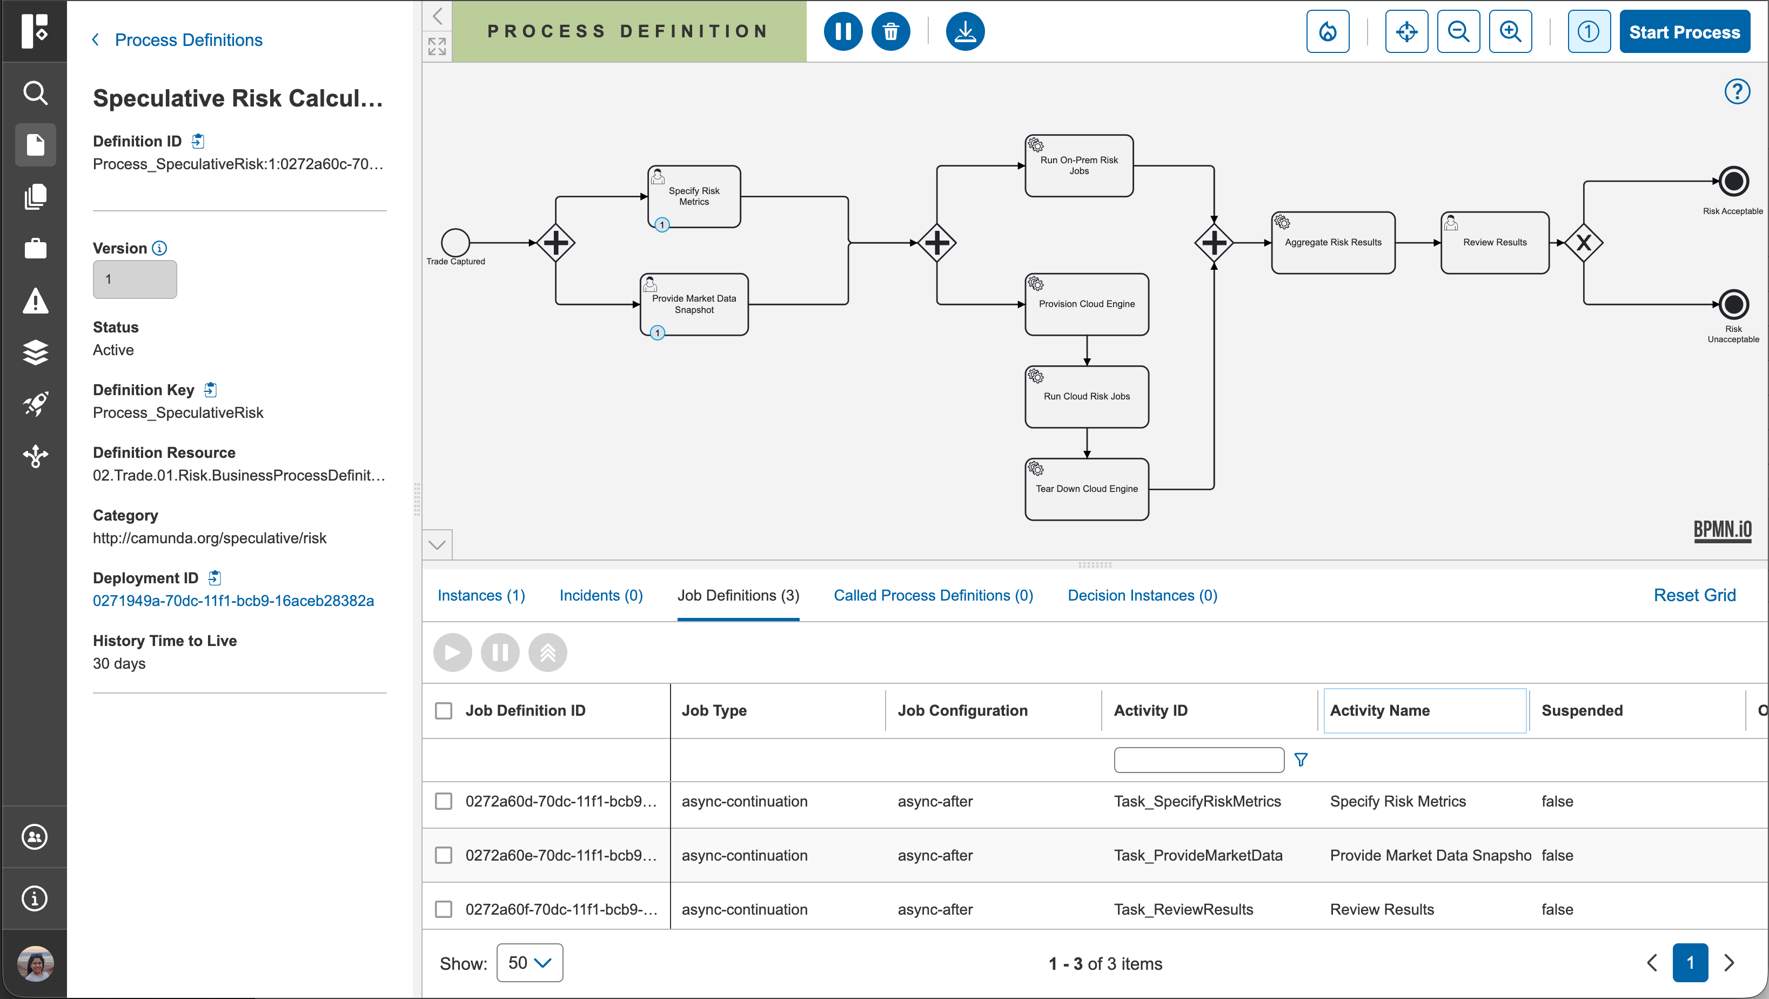Toggle the heatmap flame icon
Image resolution: width=1769 pixels, height=999 pixels.
1328,31
